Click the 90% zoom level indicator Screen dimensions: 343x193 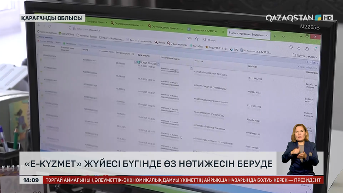[189, 38]
